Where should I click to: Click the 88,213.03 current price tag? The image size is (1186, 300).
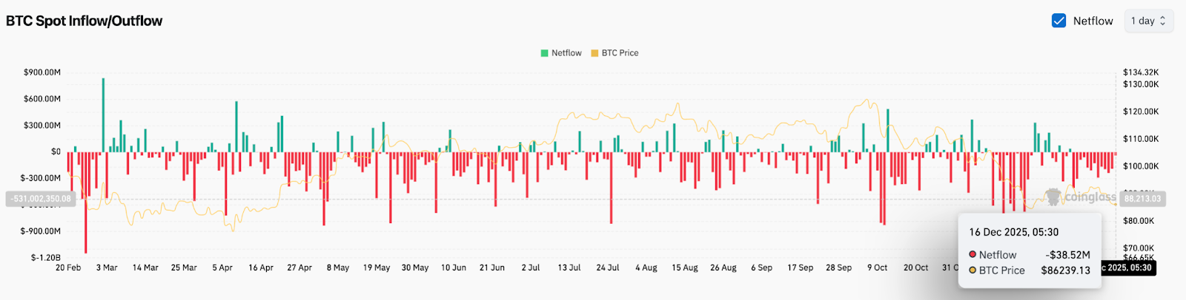point(1142,199)
